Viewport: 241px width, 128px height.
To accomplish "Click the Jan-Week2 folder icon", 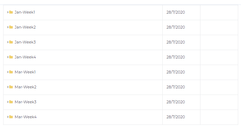I will pos(11,27).
